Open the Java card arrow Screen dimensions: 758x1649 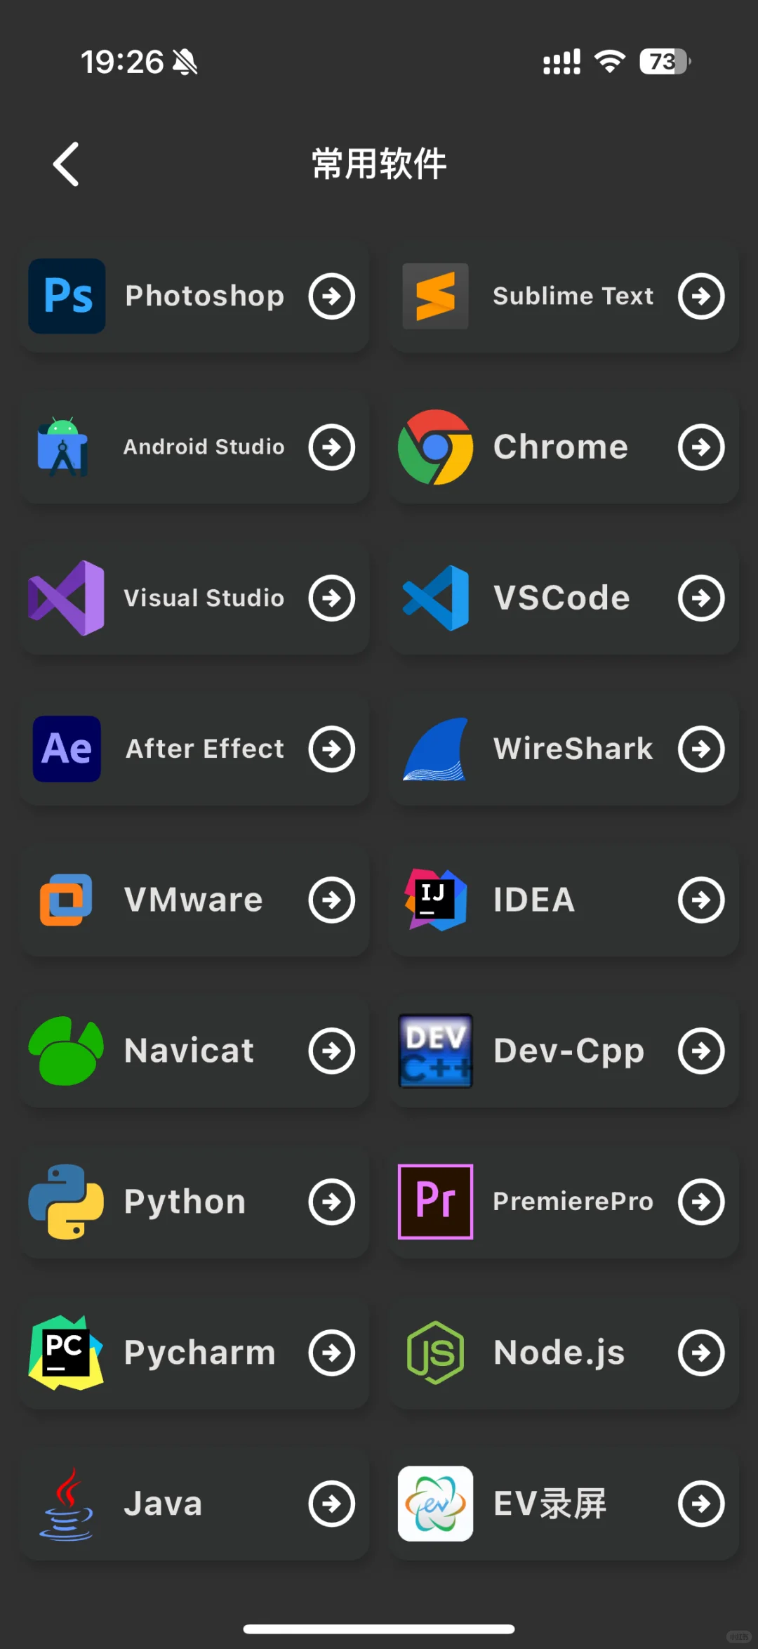point(331,1504)
